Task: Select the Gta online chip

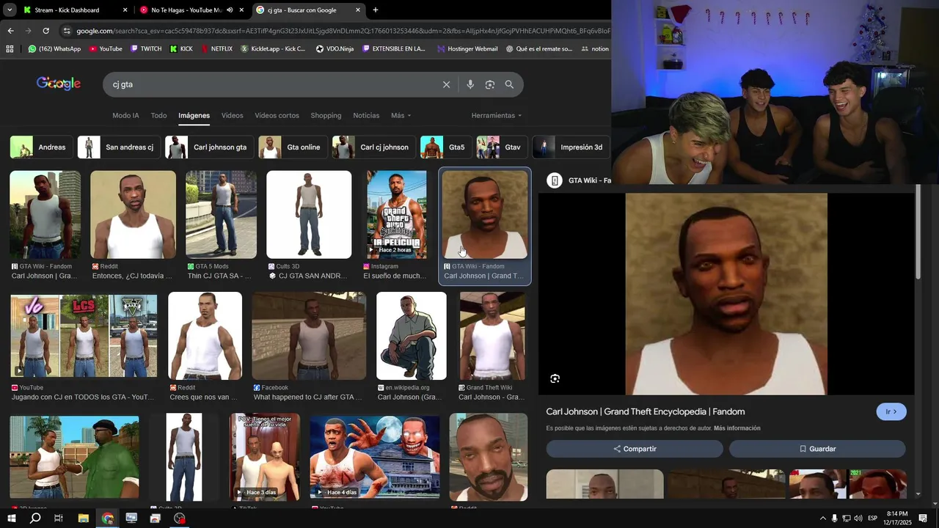Action: pyautogui.click(x=293, y=147)
